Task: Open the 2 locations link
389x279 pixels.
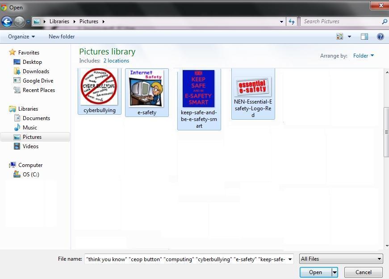Action: point(116,61)
